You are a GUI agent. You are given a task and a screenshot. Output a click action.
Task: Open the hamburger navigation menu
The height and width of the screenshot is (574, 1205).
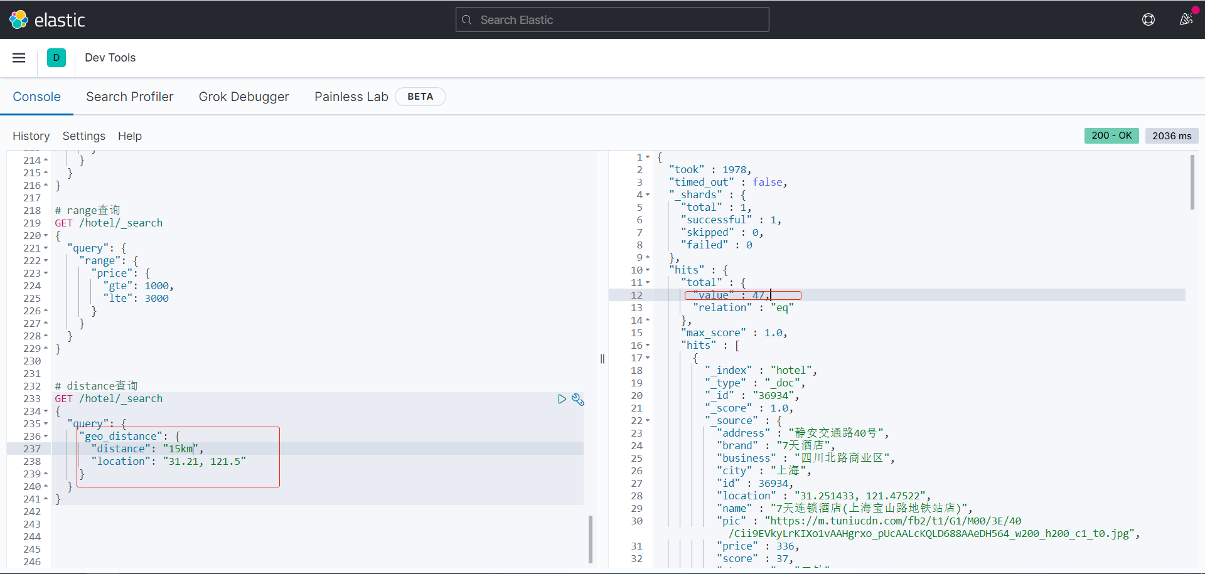click(19, 58)
